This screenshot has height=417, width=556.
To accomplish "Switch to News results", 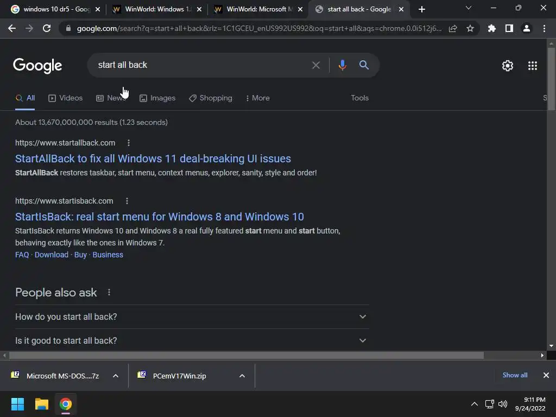I will coord(111,98).
